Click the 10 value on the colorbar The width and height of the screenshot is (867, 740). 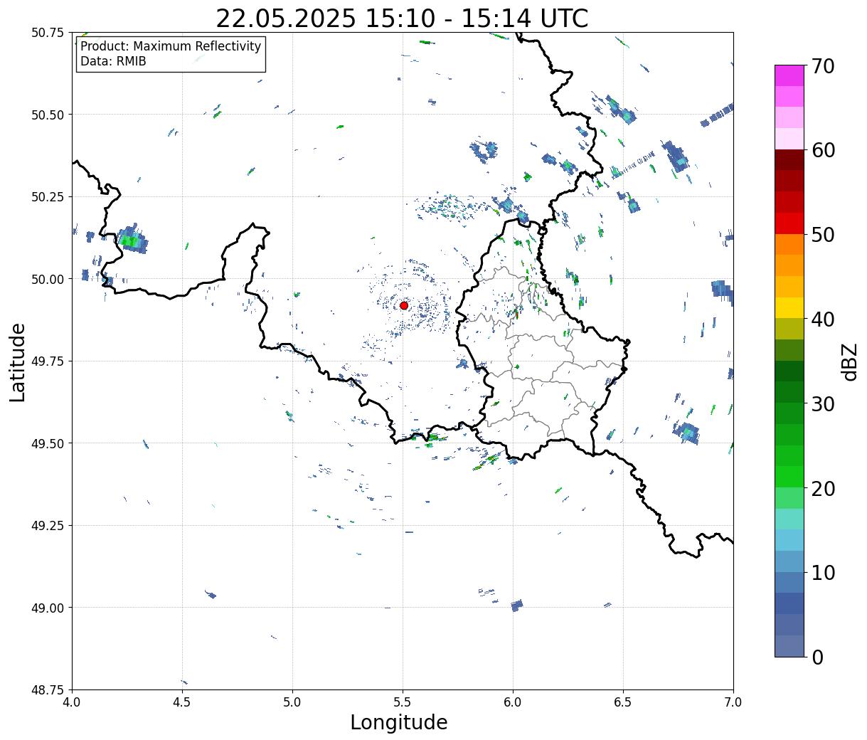(823, 572)
